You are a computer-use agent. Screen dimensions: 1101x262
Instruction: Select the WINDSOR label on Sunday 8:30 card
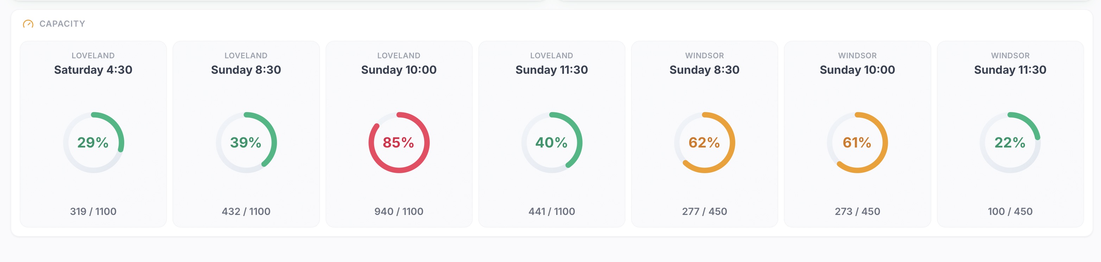[705, 55]
